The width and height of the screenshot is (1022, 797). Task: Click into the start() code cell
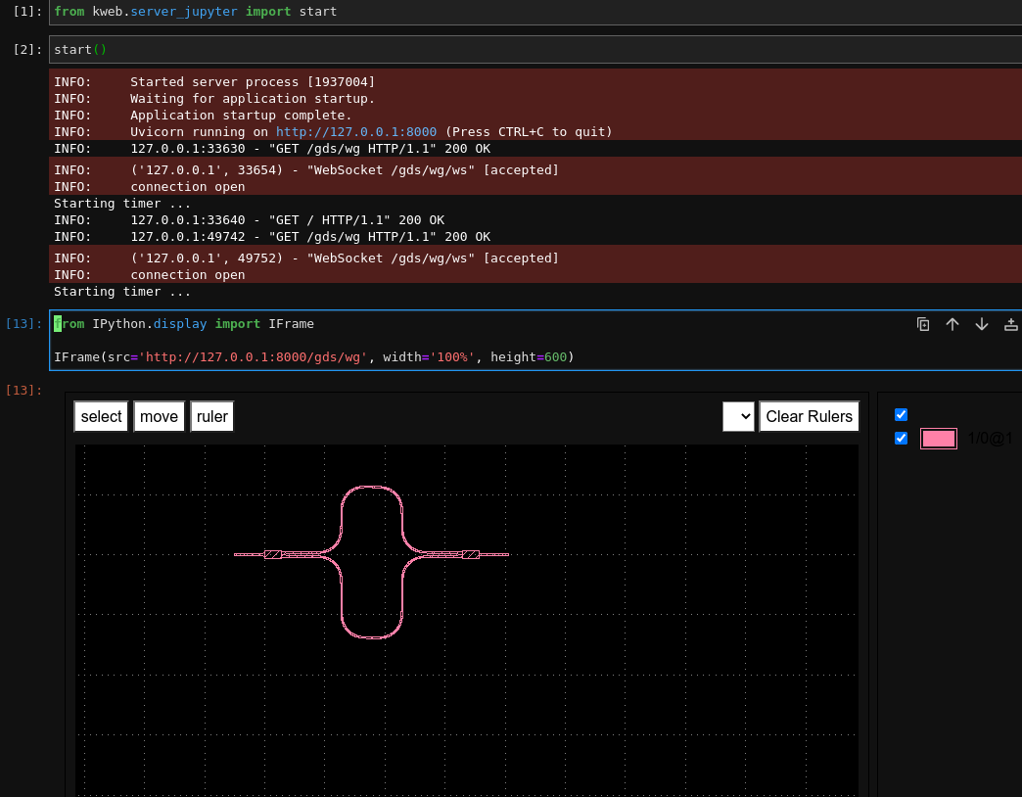[x=535, y=50]
